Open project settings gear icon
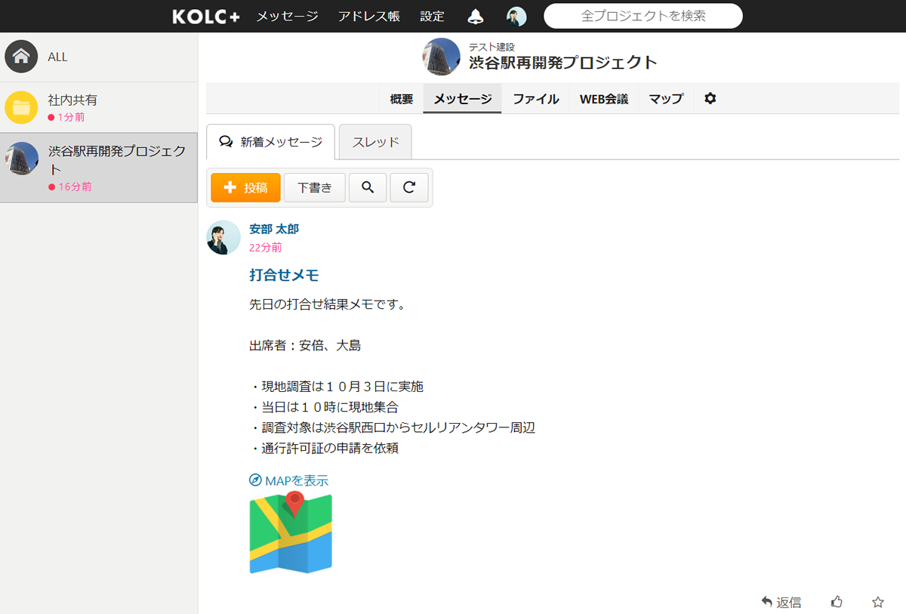 coord(710,99)
